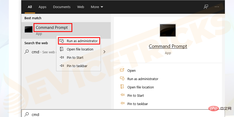234x117 pixels.
Task: Open the three-dot options menu
Action: tap(217, 7)
